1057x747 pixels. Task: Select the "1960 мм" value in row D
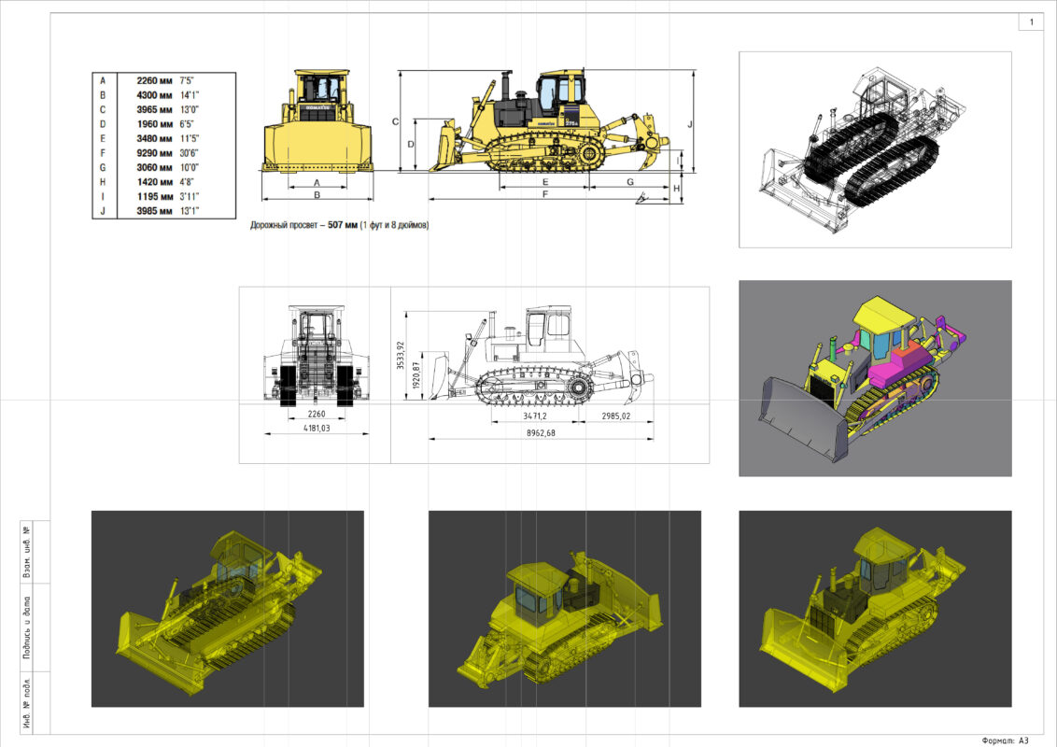click(154, 124)
